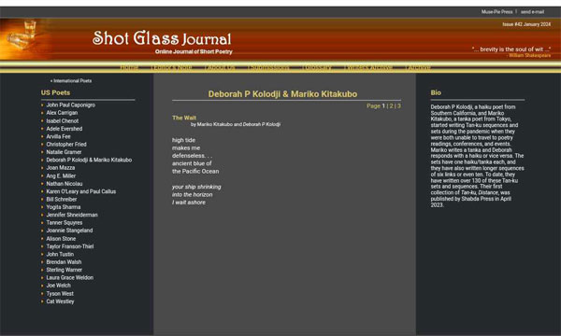Open poet Bill Schreiber

[x=62, y=199]
